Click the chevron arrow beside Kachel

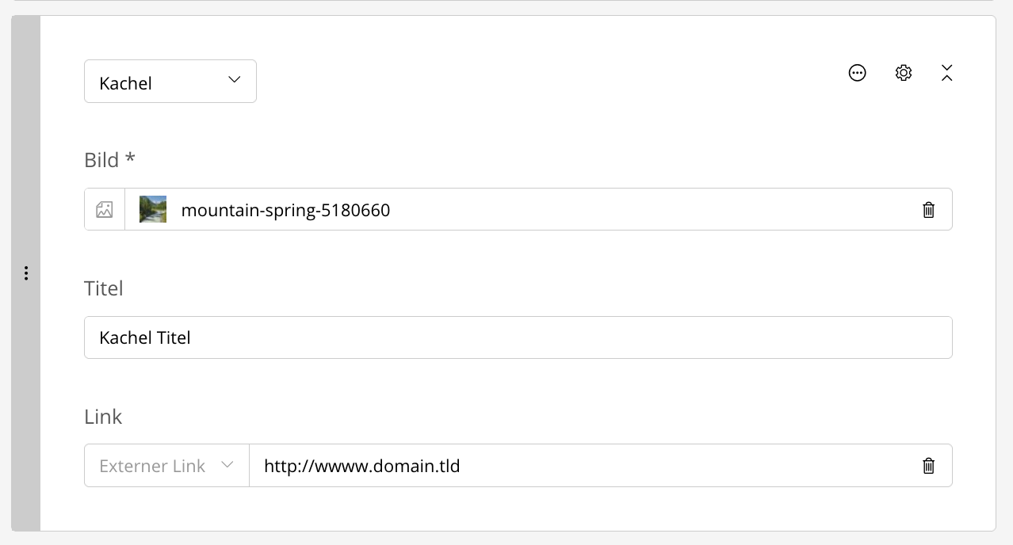[x=234, y=80]
